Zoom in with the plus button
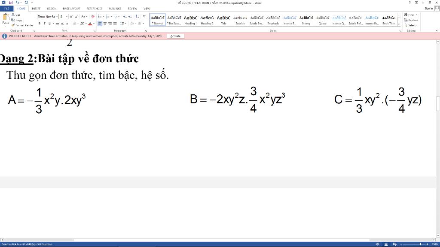Image resolution: width=440 pixels, height=247 pixels. (x=428, y=244)
